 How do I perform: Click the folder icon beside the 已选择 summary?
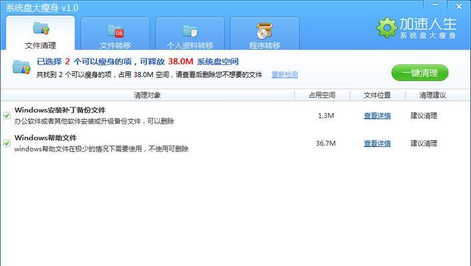tap(21, 67)
